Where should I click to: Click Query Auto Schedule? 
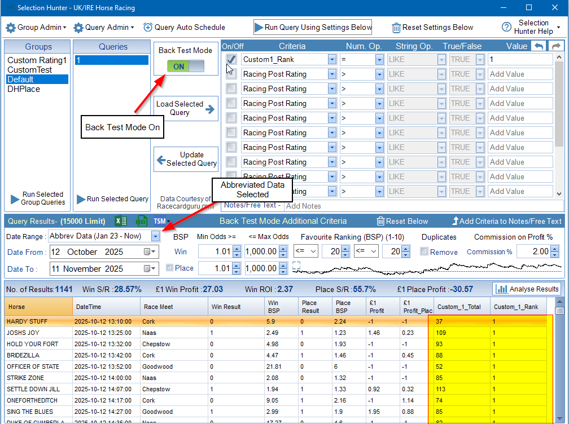[184, 27]
